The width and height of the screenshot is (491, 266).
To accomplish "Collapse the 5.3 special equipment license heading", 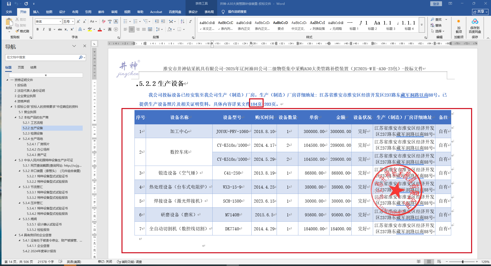I will coord(16,160).
